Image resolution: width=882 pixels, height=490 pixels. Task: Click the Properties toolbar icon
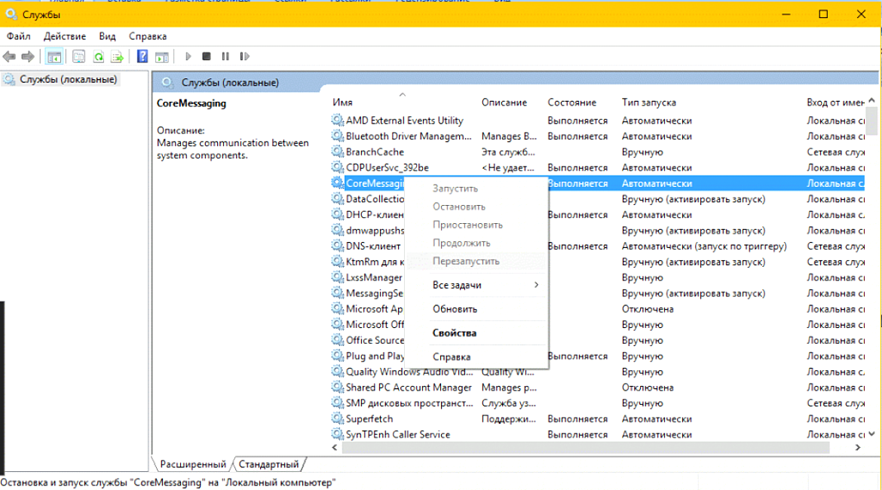(x=79, y=57)
